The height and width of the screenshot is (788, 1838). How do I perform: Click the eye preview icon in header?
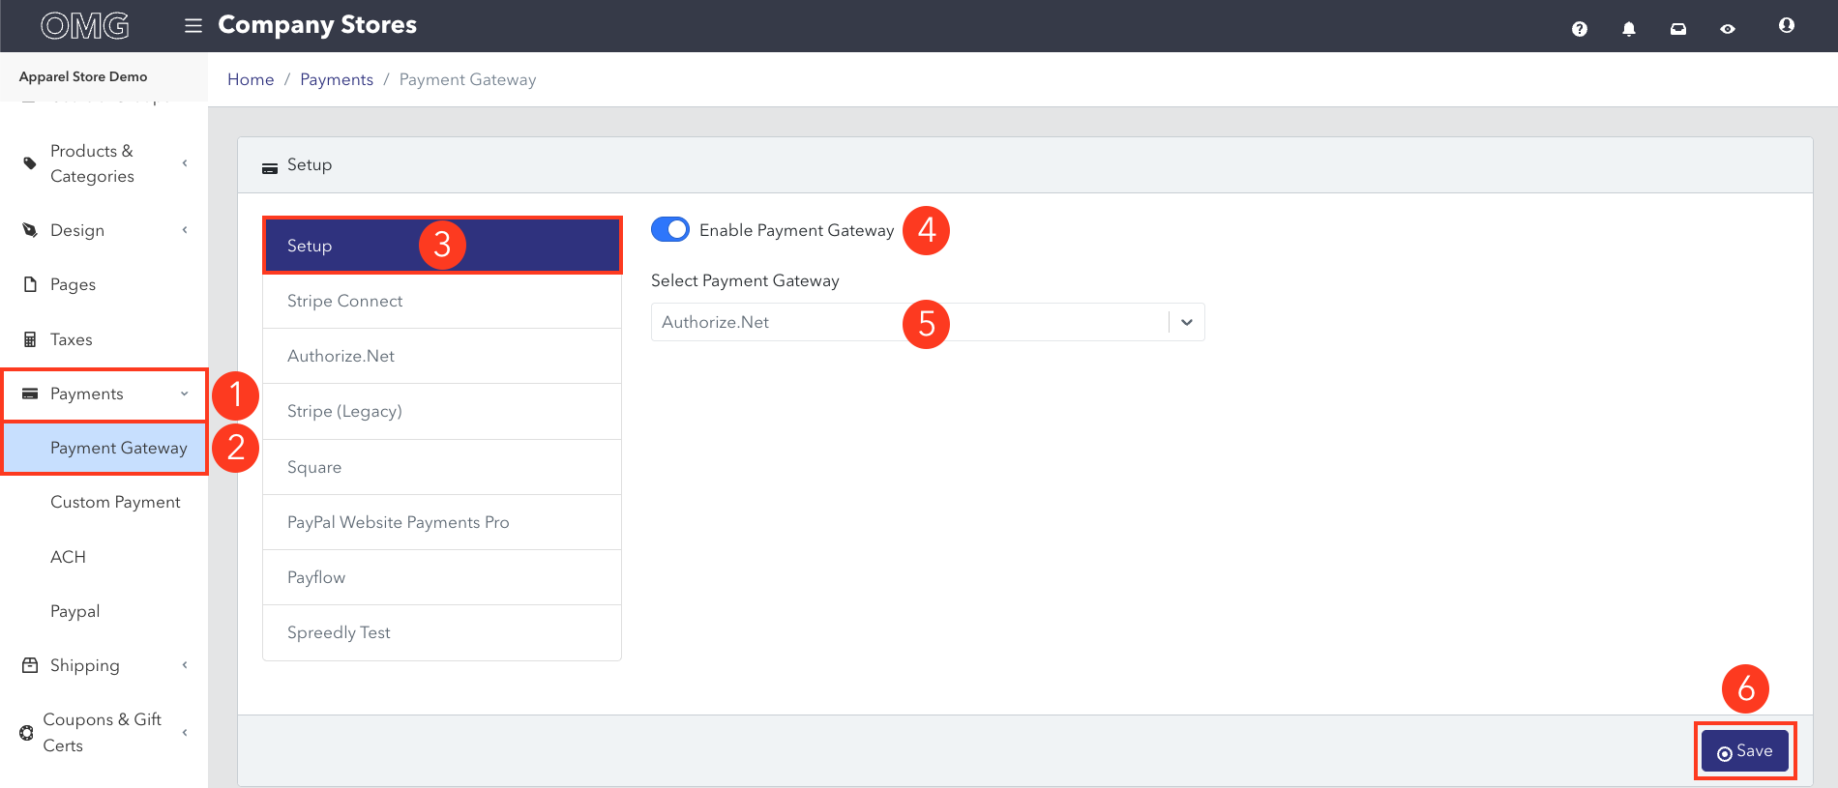1728,29
